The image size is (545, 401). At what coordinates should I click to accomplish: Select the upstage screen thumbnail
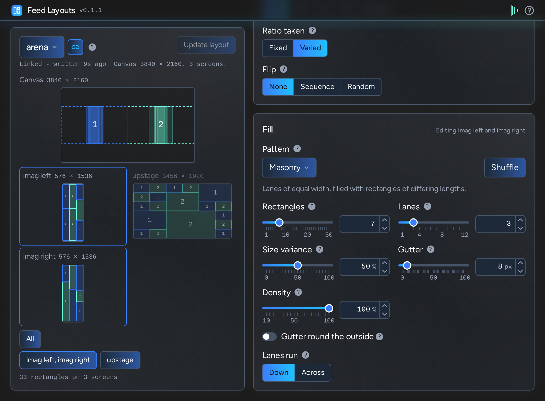pyautogui.click(x=182, y=211)
